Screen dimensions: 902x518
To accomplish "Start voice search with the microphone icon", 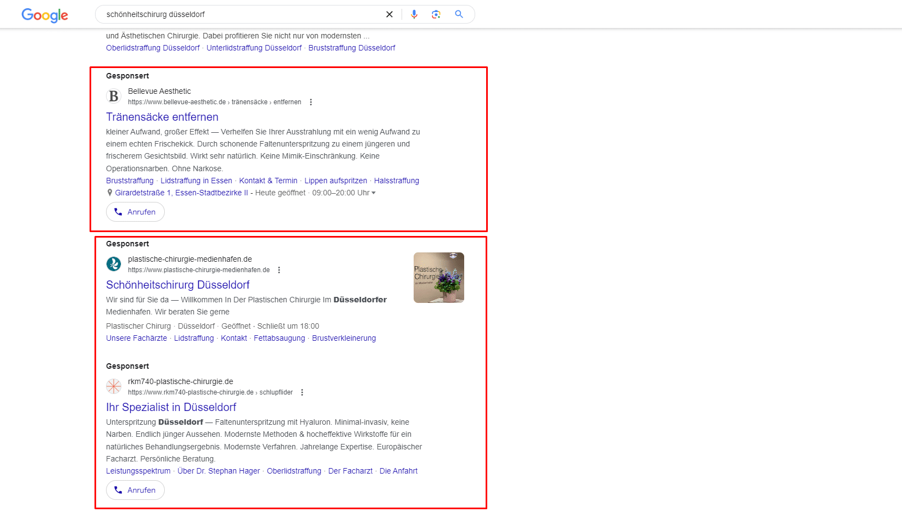I will coord(414,14).
